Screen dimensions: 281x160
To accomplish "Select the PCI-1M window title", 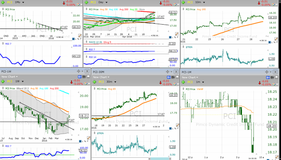I will click(187, 72).
